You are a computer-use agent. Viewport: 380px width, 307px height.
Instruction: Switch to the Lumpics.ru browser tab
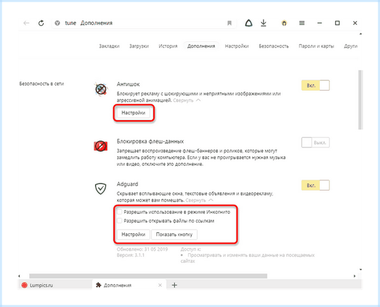pos(54,285)
